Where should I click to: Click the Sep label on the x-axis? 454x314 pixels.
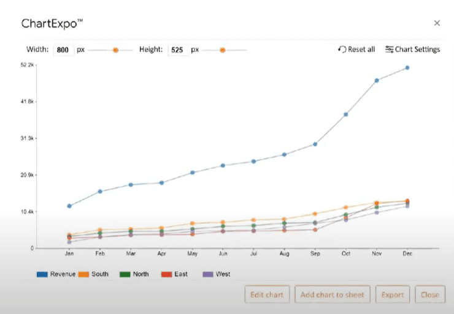tap(315, 253)
